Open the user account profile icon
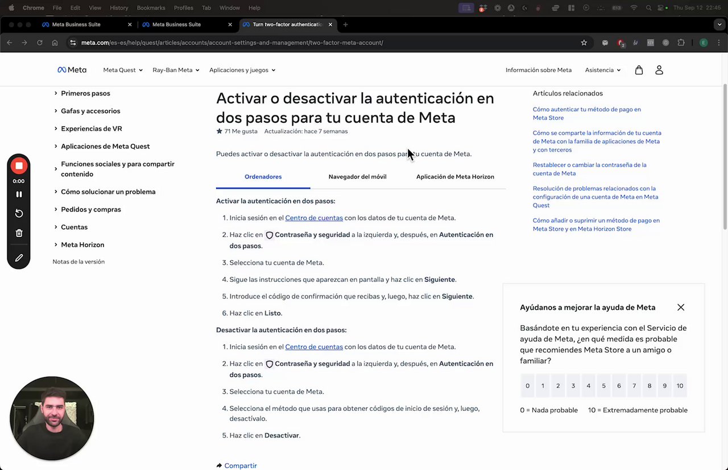Image resolution: width=728 pixels, height=470 pixels. (x=659, y=70)
